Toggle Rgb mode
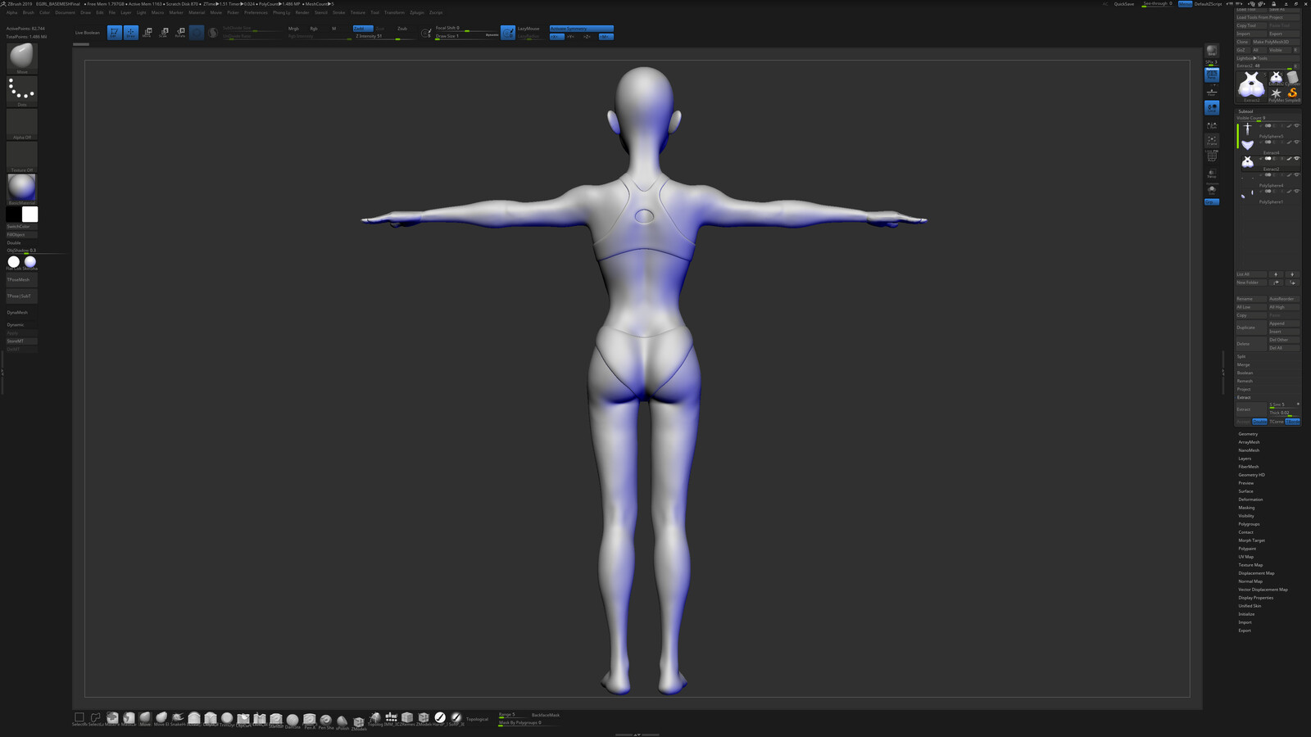The height and width of the screenshot is (737, 1311). (x=314, y=29)
